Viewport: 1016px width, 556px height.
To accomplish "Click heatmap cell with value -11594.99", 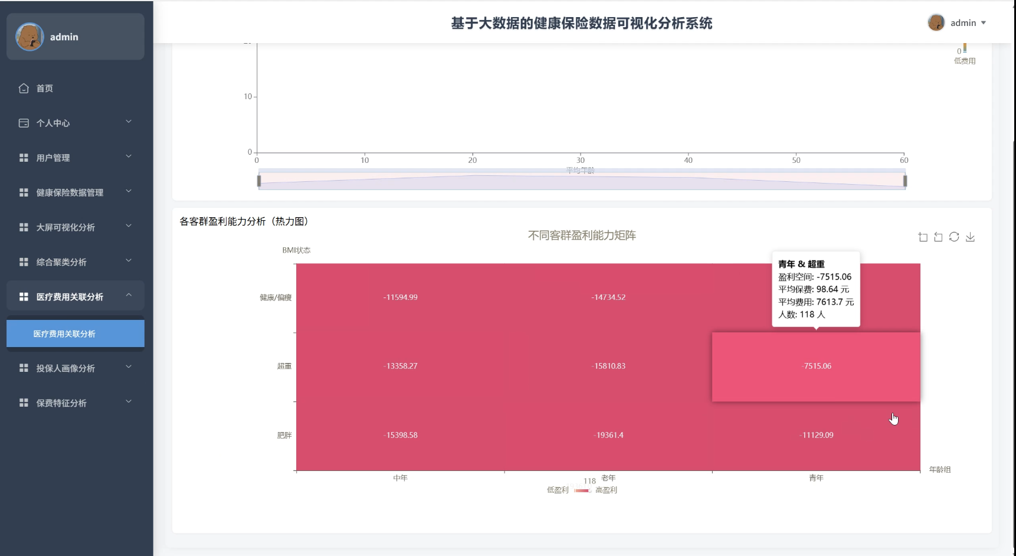I will tap(401, 297).
